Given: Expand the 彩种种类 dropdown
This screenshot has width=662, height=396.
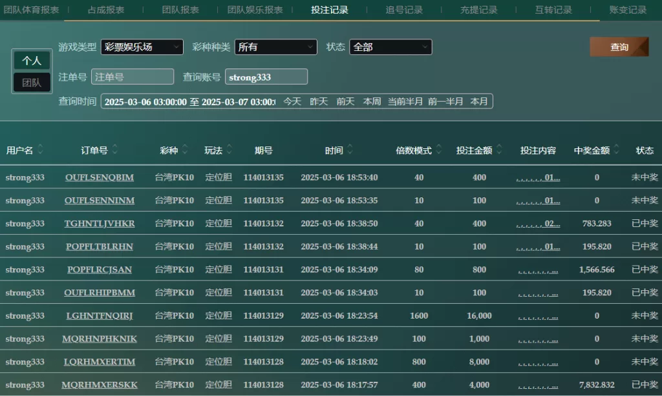Looking at the screenshot, I should tap(275, 47).
